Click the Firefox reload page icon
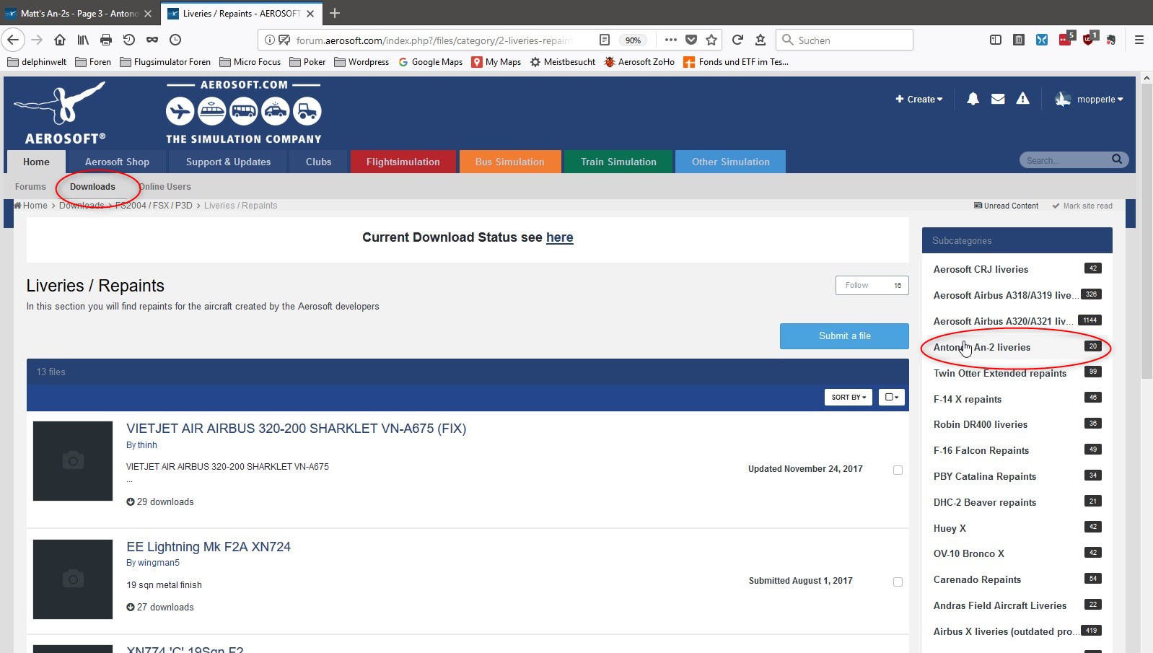The image size is (1153, 653). click(x=737, y=40)
